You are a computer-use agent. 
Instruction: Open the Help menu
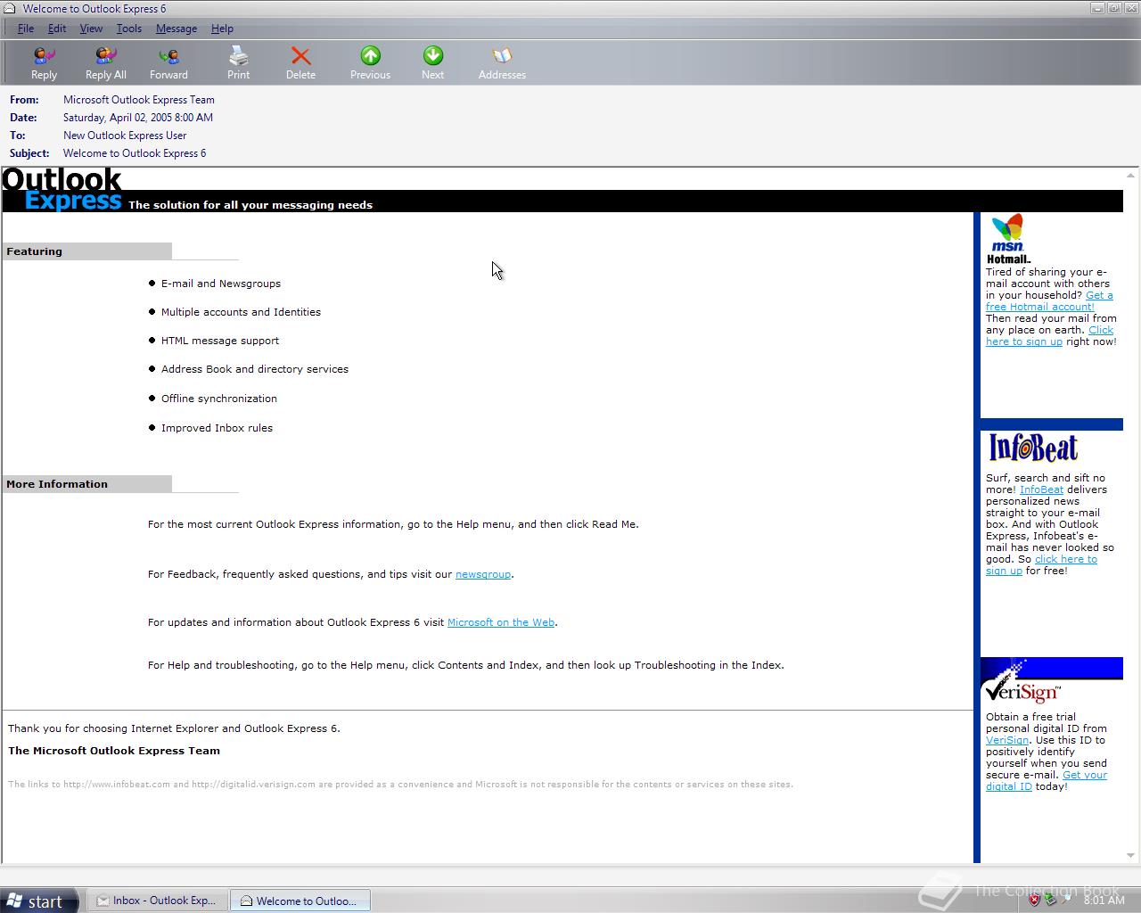pos(222,29)
